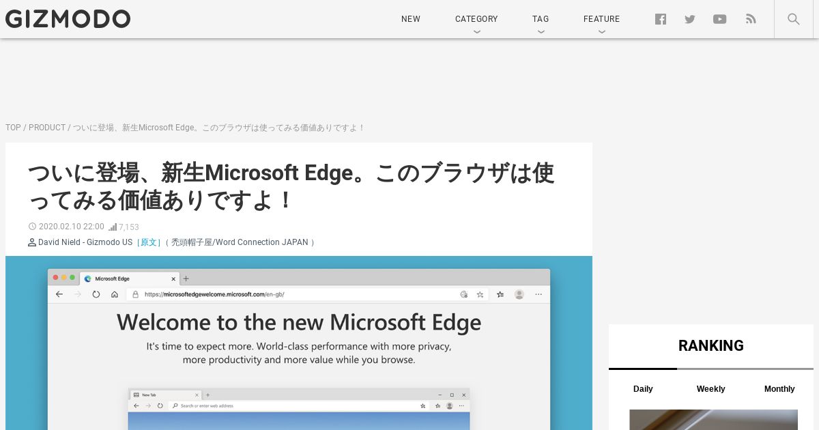
Task: Open the search magnifier icon
Action: [794, 19]
